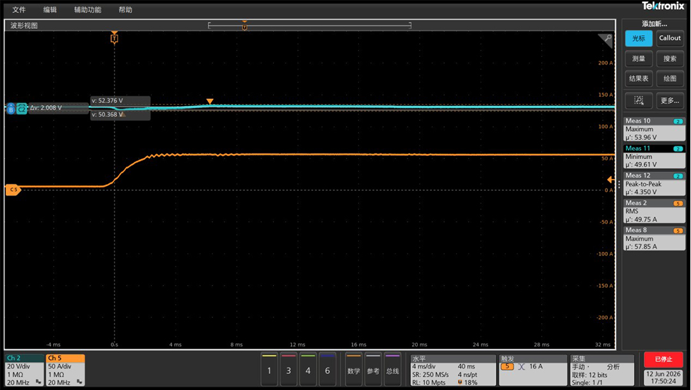Screen dimensions: 691x390
Task: Turn on channel 1
Action: (269, 370)
